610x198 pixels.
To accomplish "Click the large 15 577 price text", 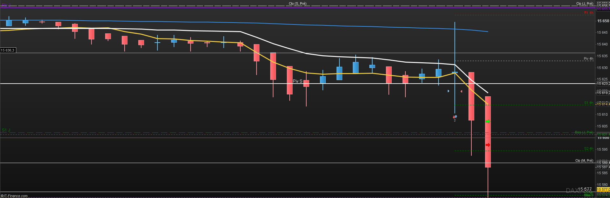I will coord(585,189).
